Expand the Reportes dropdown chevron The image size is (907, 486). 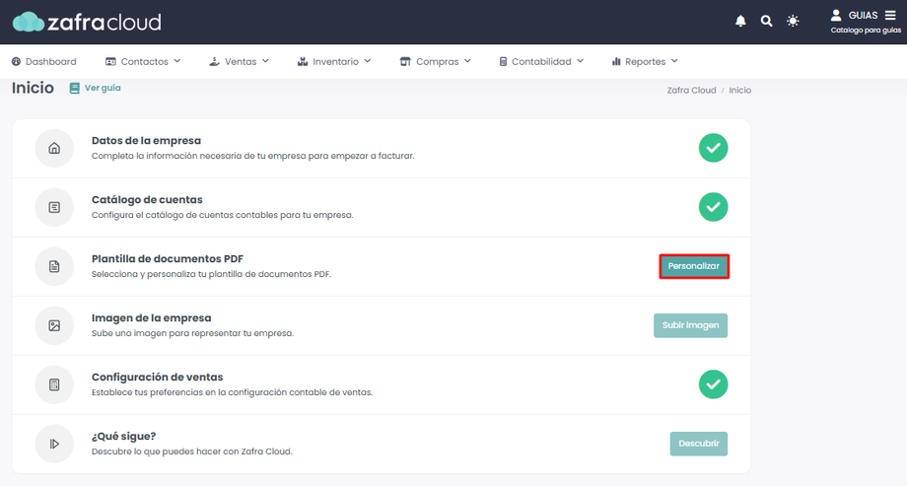[674, 61]
